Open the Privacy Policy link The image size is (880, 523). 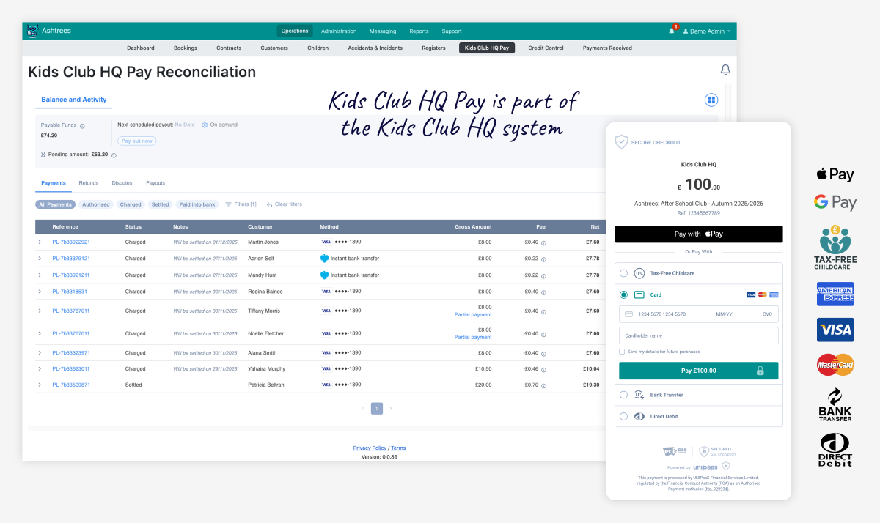click(x=370, y=448)
